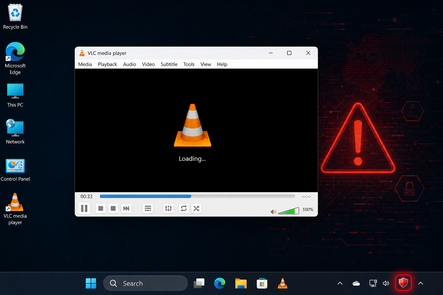The image size is (443, 295).
Task: Pause playback in VLC
Action: (84, 208)
